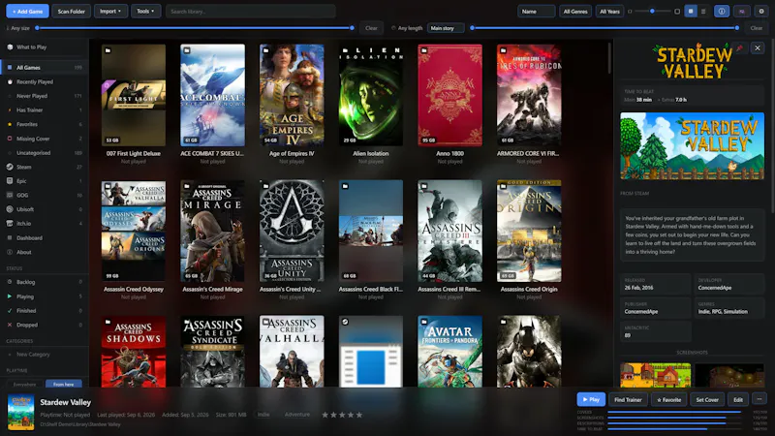
Task: Open the more options ellipsis button
Action: coord(759,399)
